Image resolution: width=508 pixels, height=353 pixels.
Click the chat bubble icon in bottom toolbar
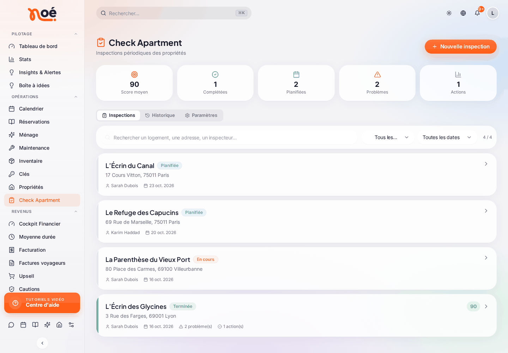pyautogui.click(x=11, y=325)
